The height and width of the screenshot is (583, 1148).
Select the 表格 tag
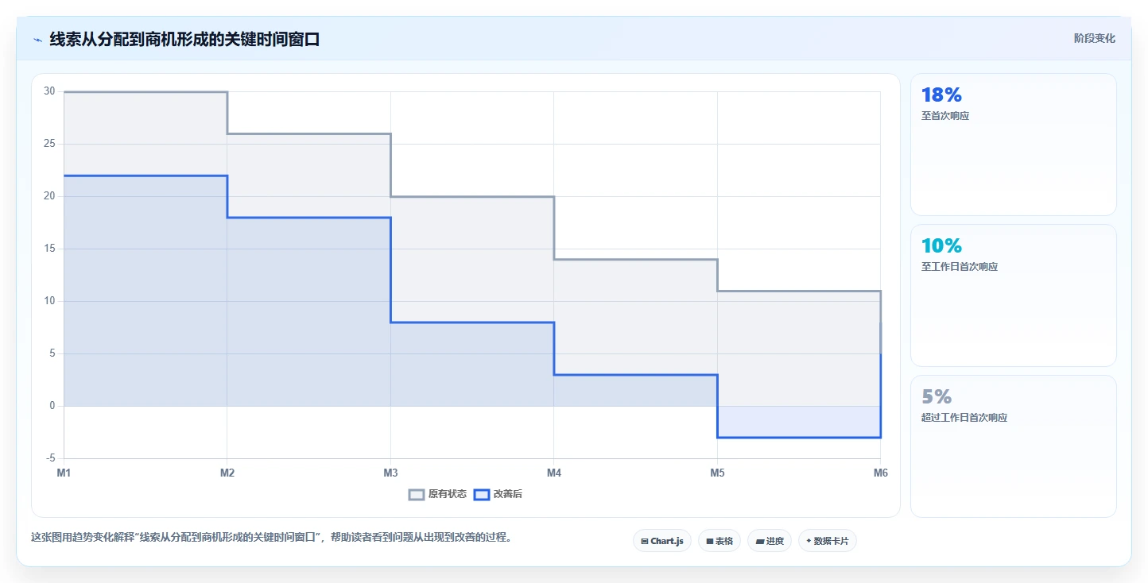[719, 541]
